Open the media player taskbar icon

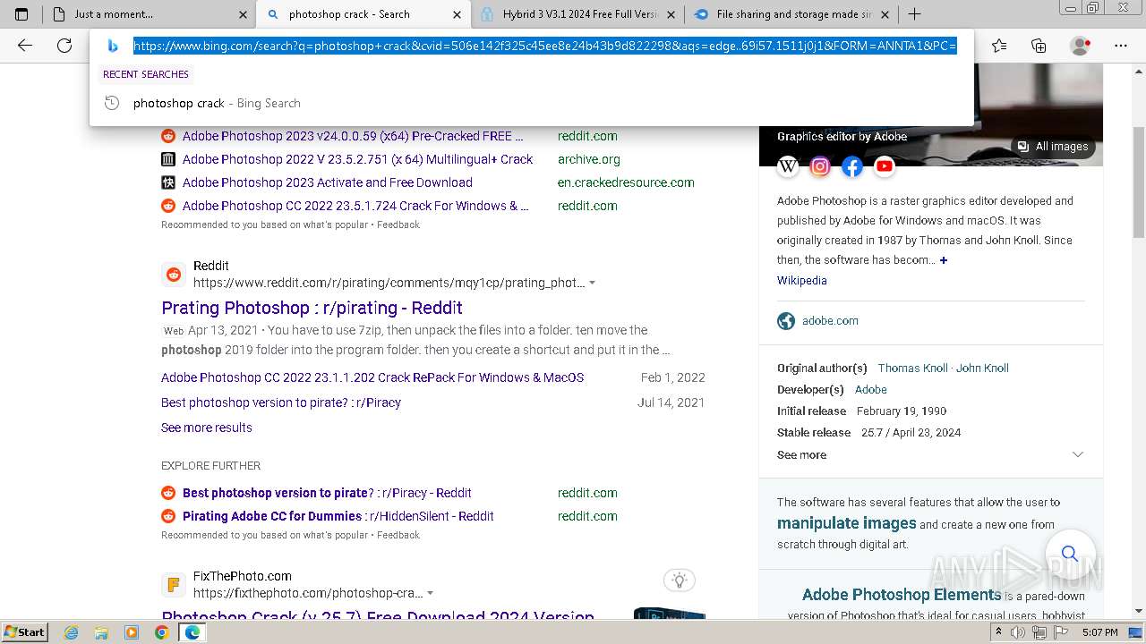point(132,632)
